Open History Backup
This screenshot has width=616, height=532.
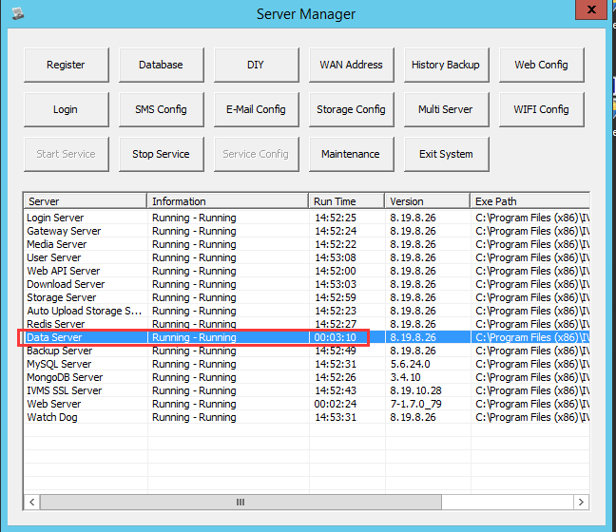click(x=447, y=65)
